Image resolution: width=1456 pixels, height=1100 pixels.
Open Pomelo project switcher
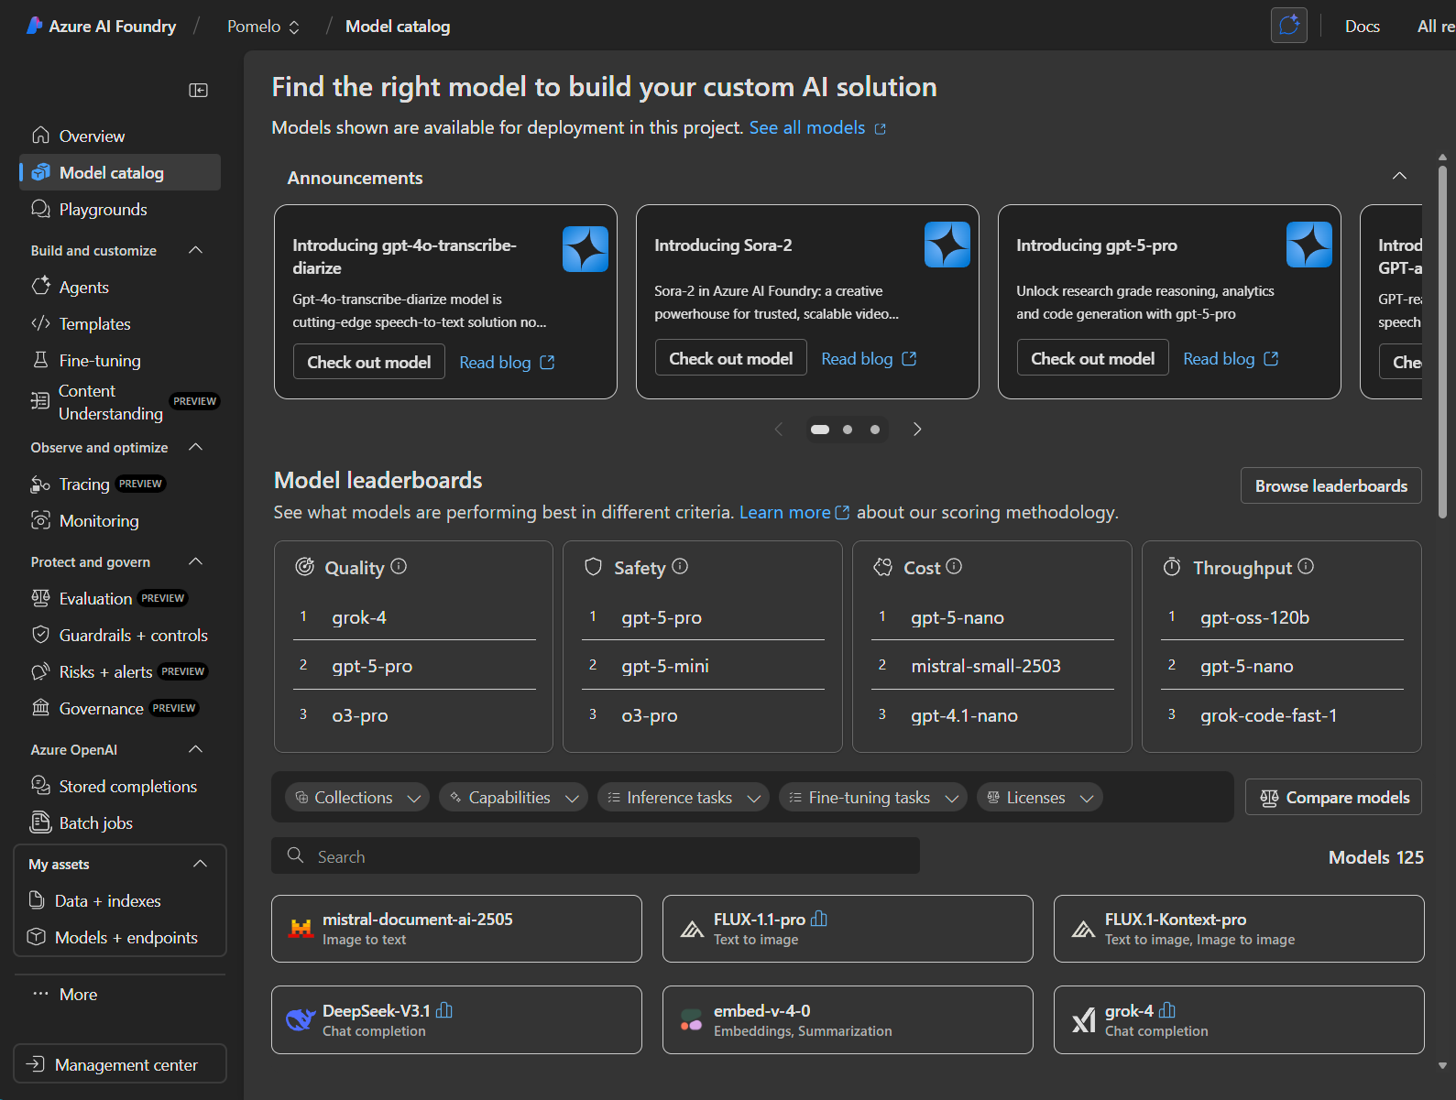click(263, 27)
